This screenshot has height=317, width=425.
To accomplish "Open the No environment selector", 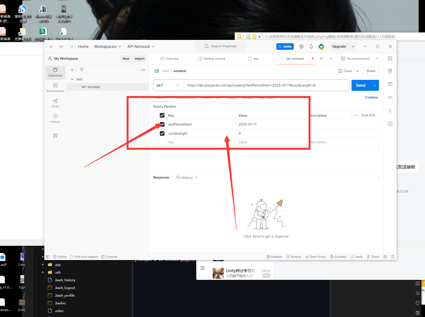I will coord(360,59).
